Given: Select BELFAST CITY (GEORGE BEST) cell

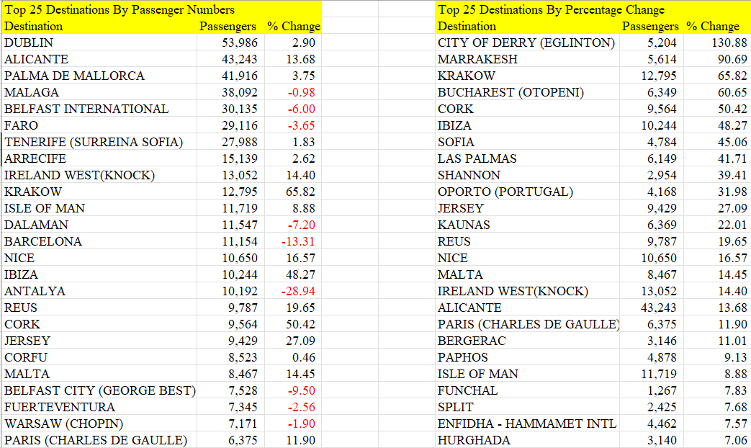Looking at the screenshot, I should 99,390.
